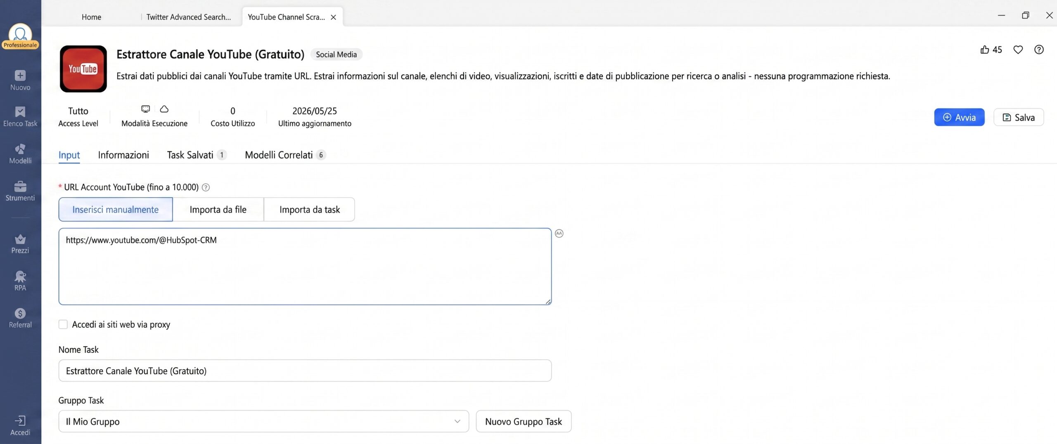Image resolution: width=1057 pixels, height=444 pixels.
Task: Open Referral in the sidebar
Action: (x=20, y=318)
